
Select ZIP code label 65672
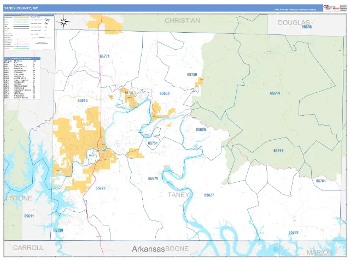(101, 188)
